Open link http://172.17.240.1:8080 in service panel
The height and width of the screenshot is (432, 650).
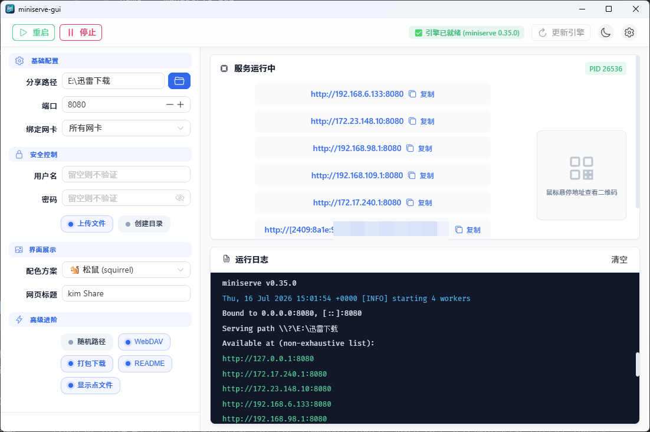point(357,203)
